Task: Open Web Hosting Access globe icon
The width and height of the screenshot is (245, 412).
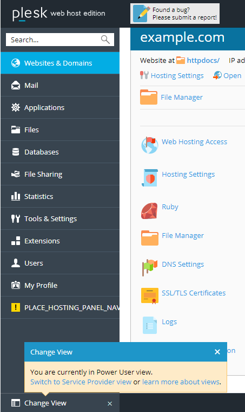Action: coord(150,145)
